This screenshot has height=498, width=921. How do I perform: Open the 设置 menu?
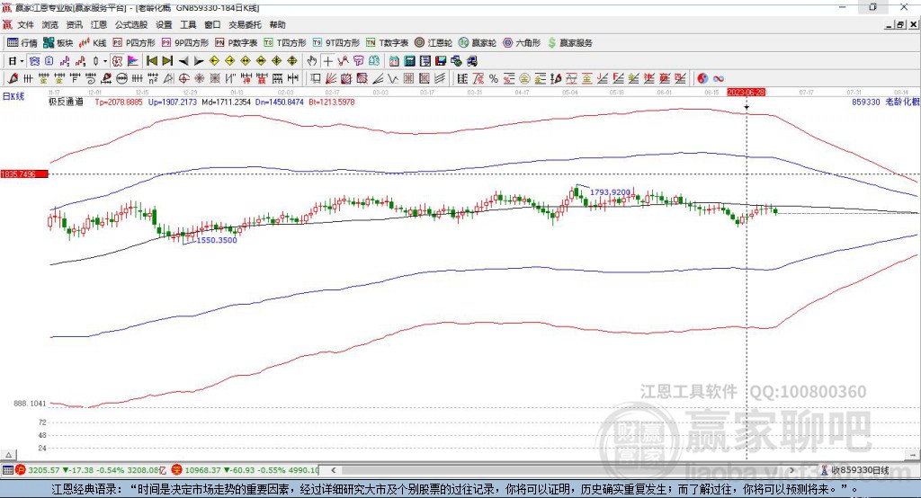164,24
